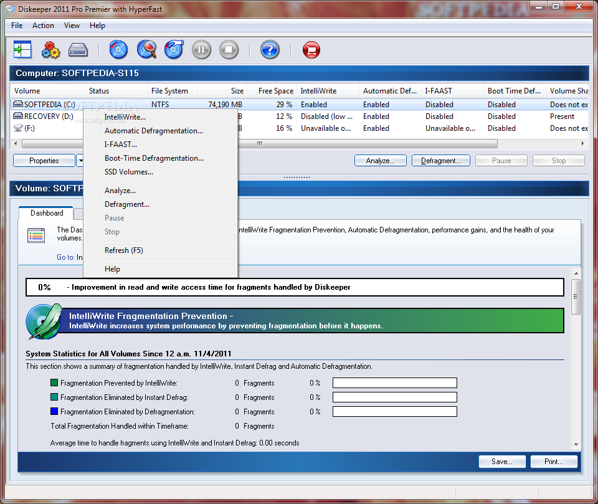Click the Properties button
This screenshot has width=598, height=504.
click(x=44, y=161)
